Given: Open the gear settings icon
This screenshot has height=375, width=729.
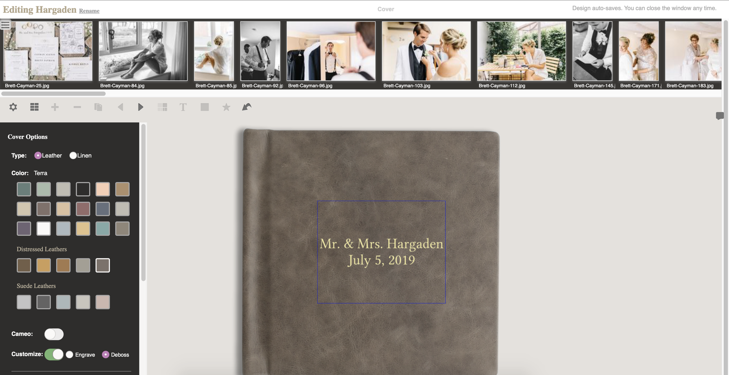Looking at the screenshot, I should pos(13,107).
